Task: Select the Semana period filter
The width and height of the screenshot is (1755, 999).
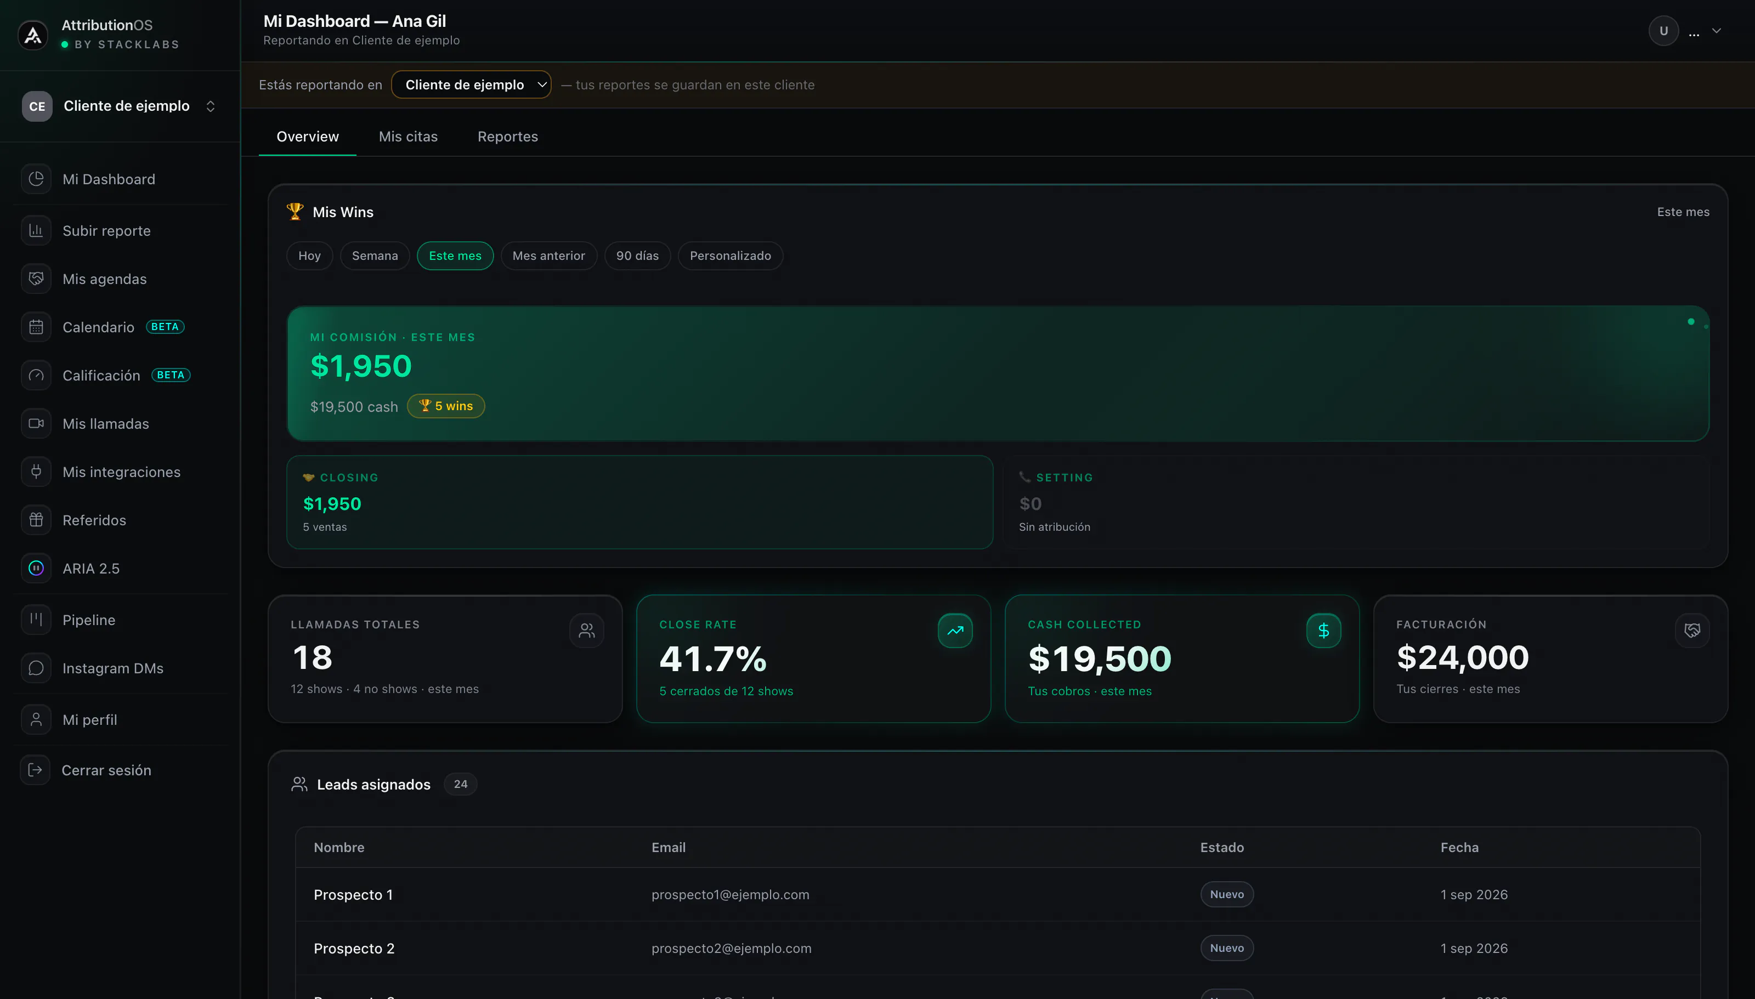Action: [375, 256]
